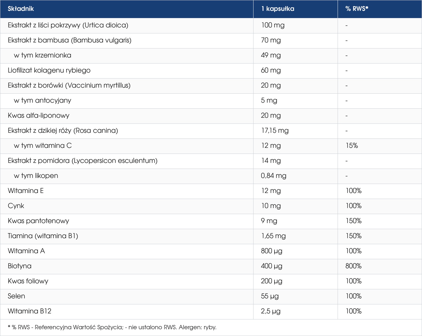Select the Witamina E row label
Screen dimensions: 422x336
26,191
